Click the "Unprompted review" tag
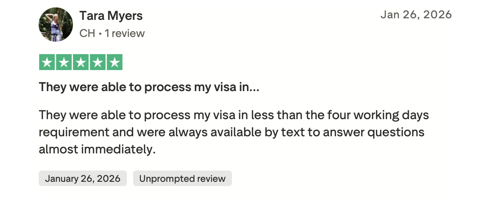The image size is (488, 197). coord(182,179)
